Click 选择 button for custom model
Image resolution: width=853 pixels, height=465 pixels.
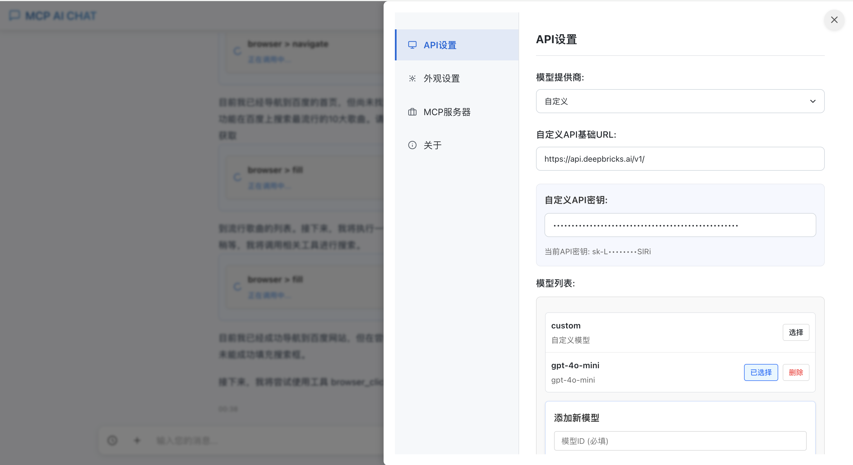(x=795, y=332)
